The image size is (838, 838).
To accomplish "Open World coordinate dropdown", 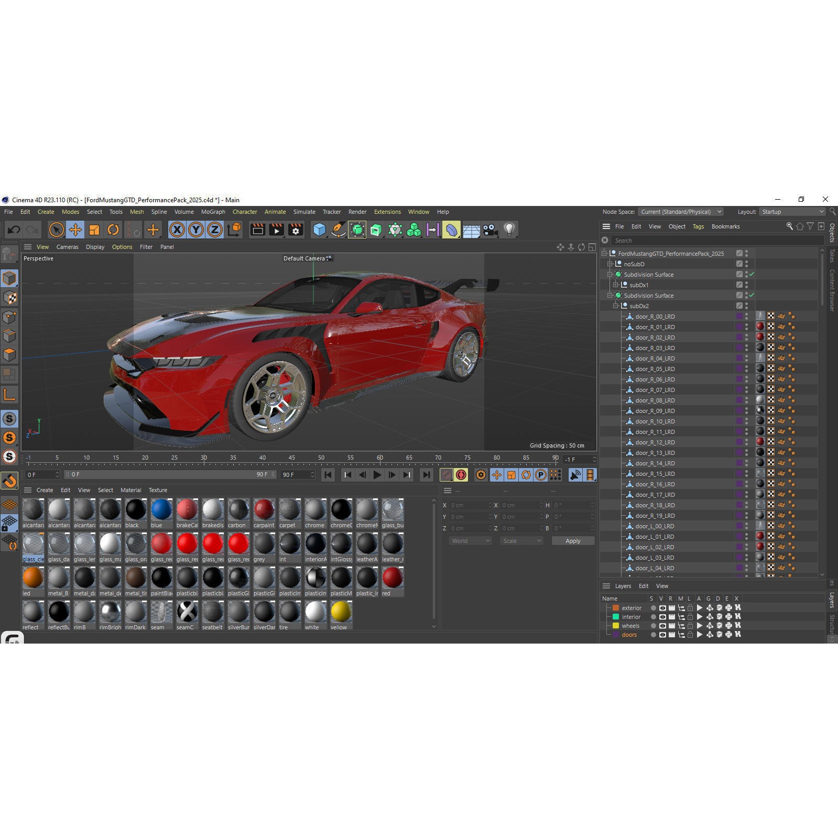I will click(x=470, y=541).
